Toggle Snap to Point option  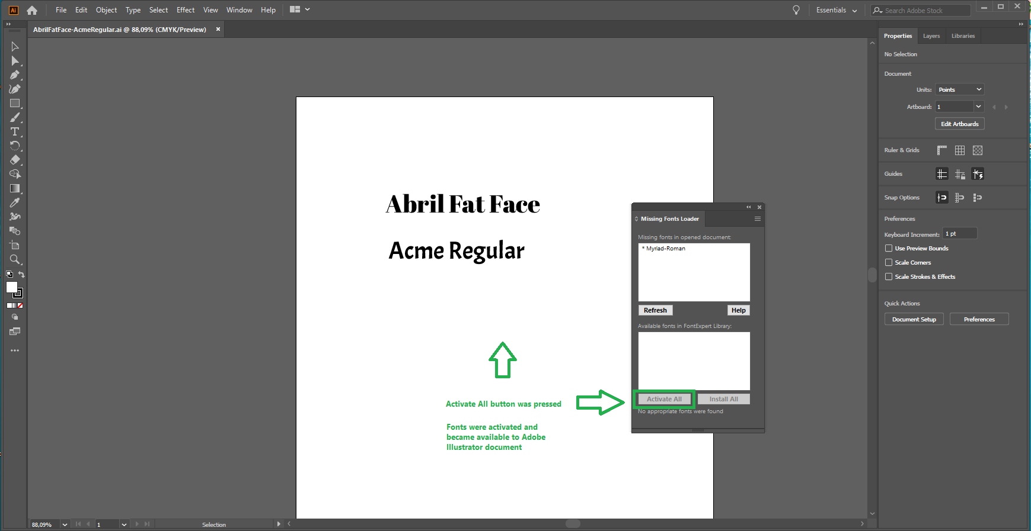tap(942, 198)
